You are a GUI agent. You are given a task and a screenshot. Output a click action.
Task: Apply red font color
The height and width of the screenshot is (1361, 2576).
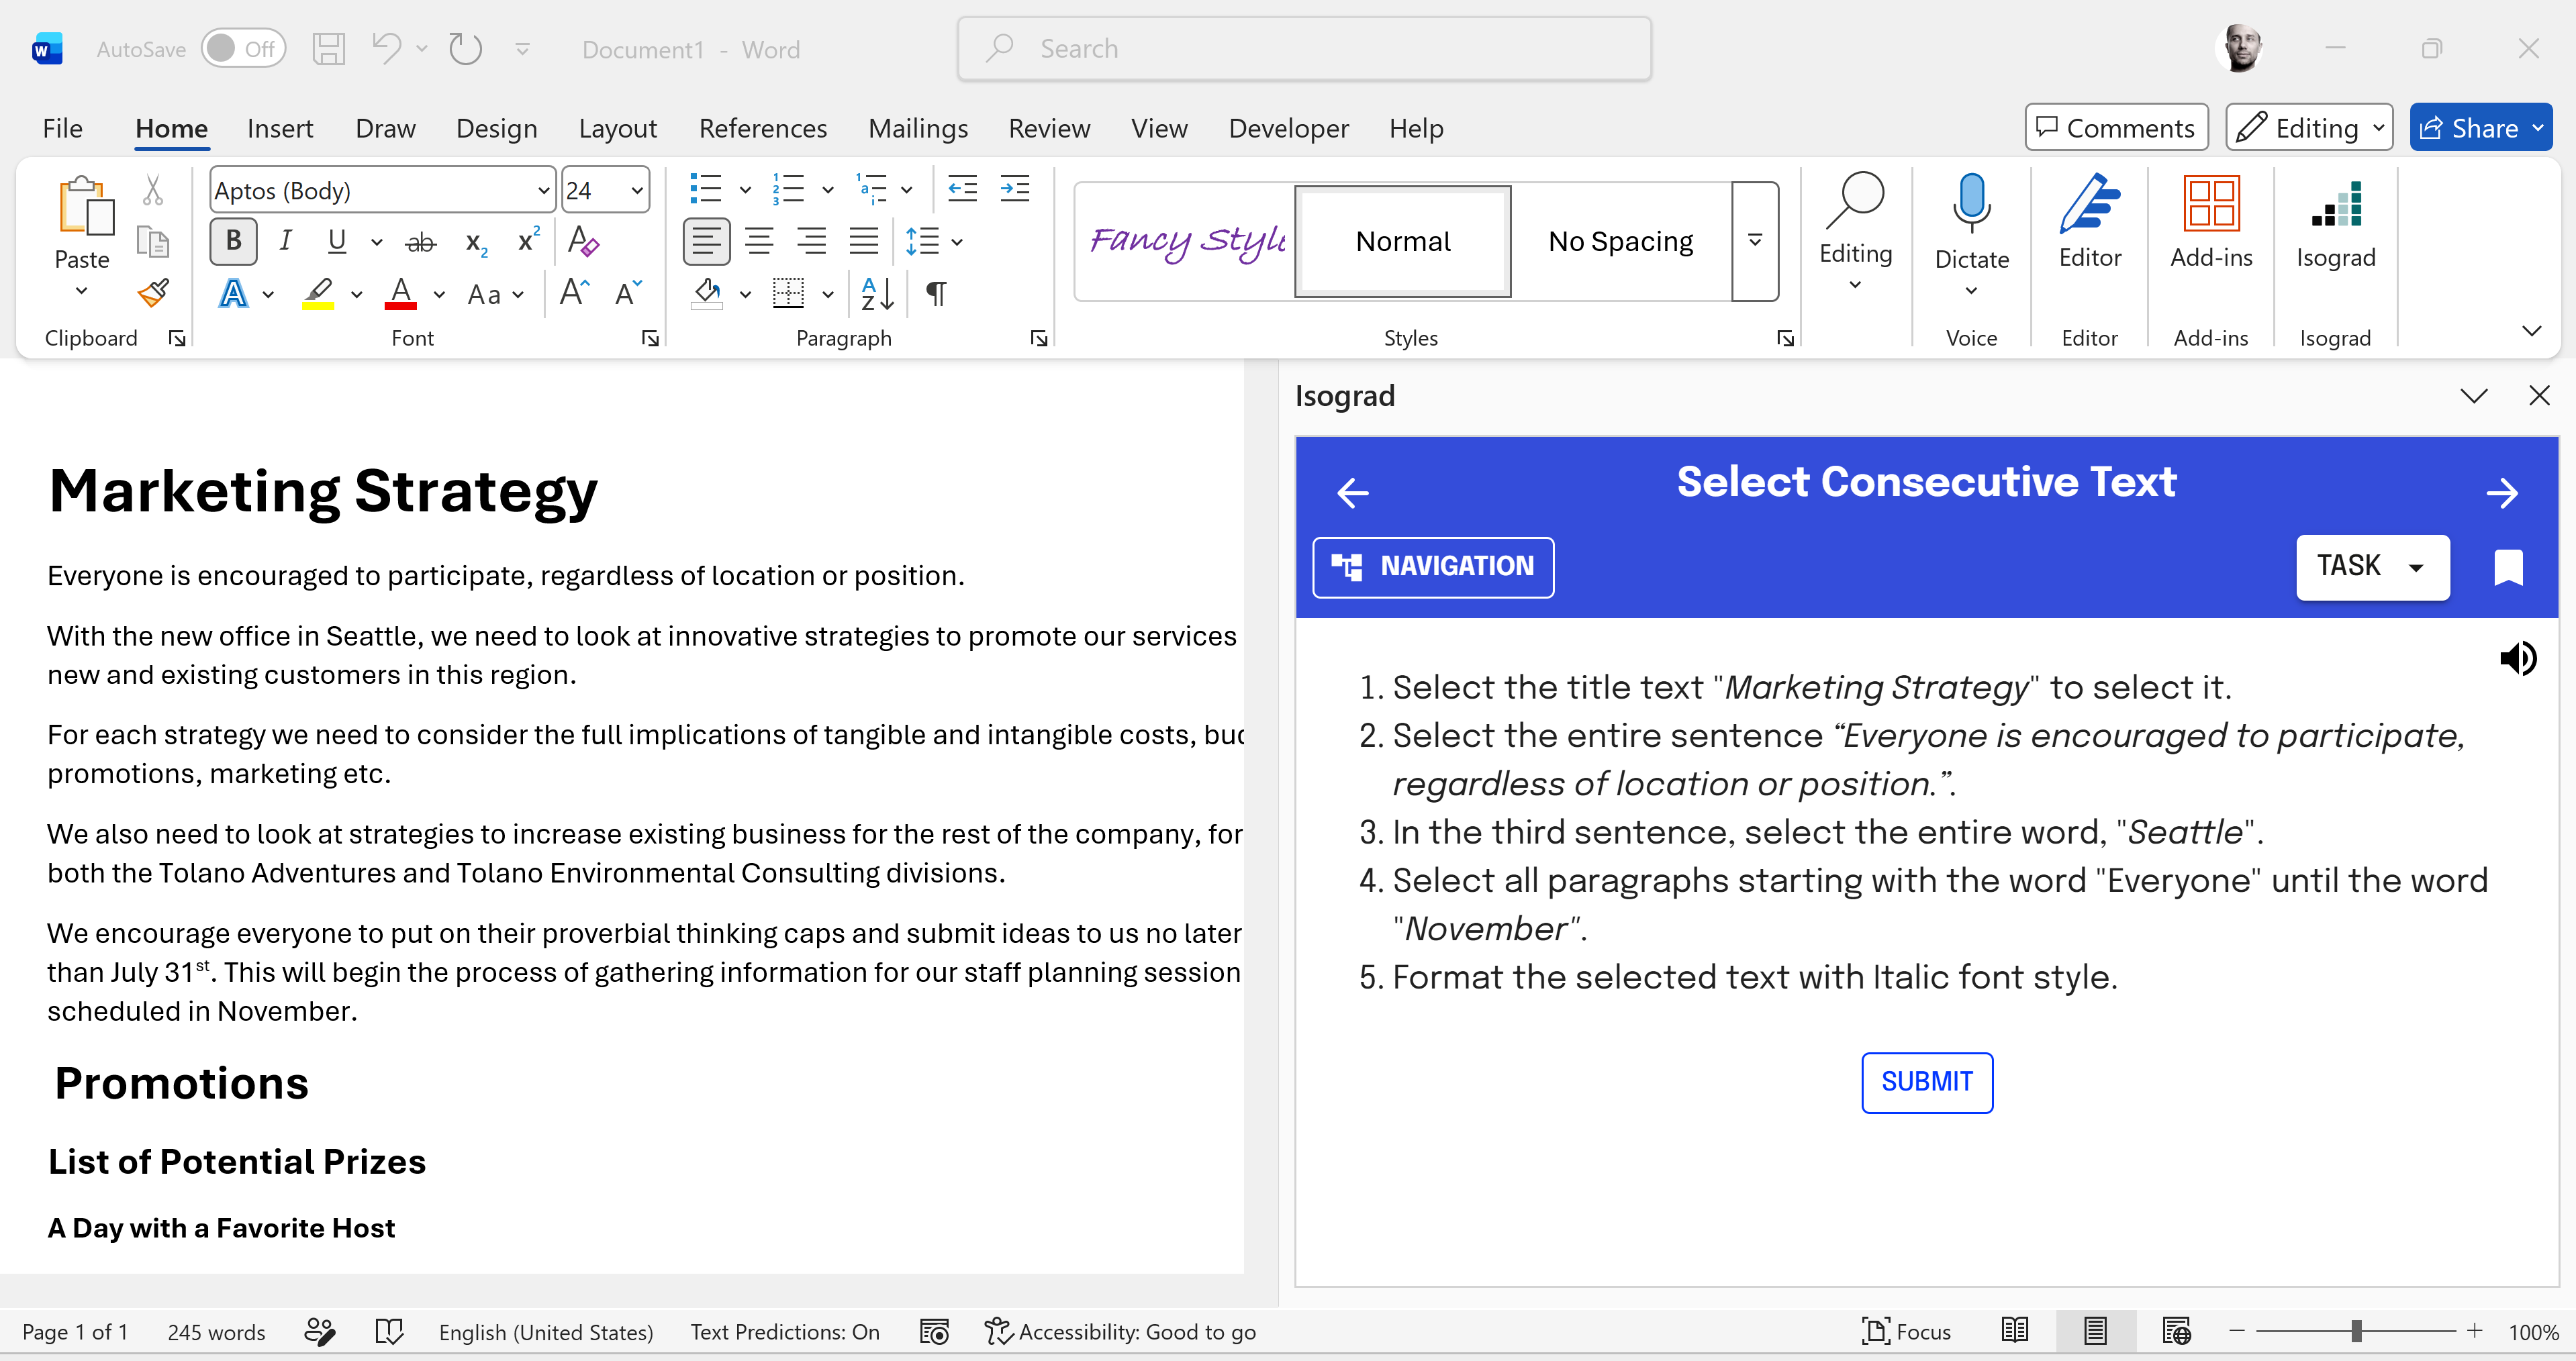pos(400,294)
